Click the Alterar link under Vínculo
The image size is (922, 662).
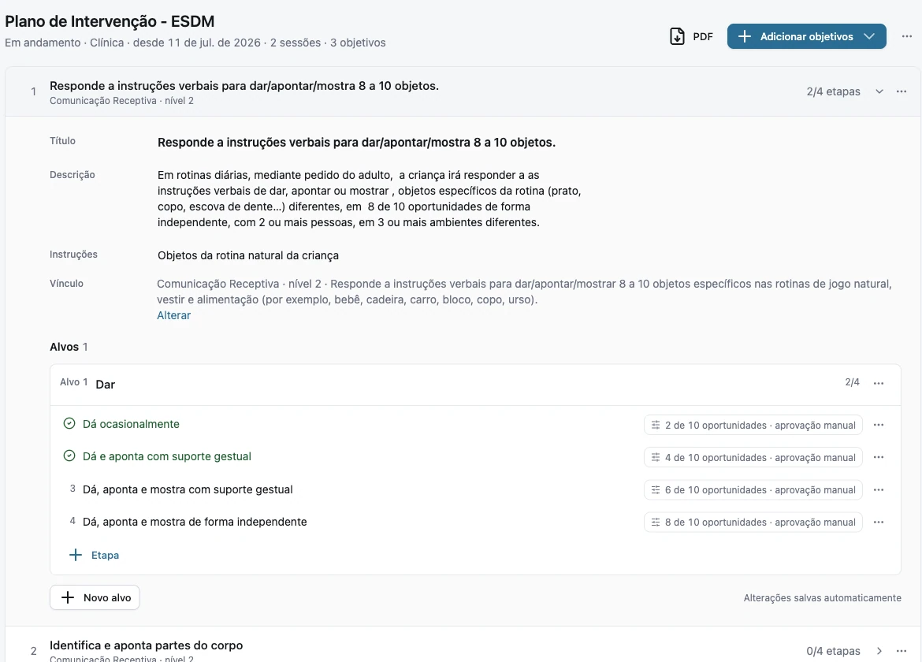pyautogui.click(x=174, y=315)
